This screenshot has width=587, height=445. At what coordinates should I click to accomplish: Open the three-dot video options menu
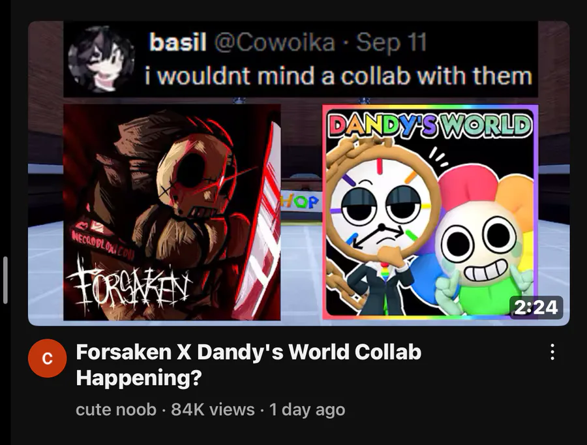[x=552, y=352]
